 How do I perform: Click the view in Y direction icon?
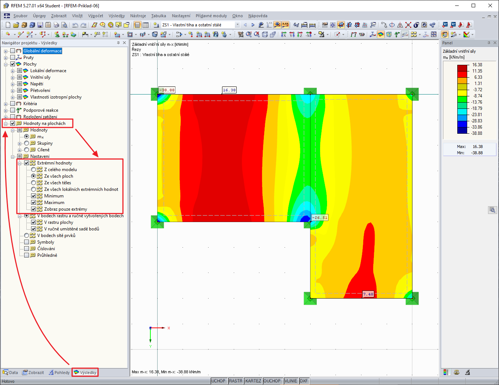[x=292, y=34]
